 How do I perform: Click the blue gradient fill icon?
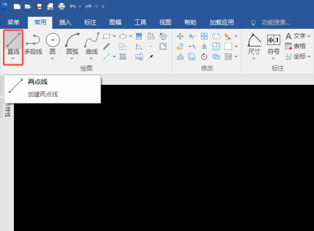[x=139, y=36]
